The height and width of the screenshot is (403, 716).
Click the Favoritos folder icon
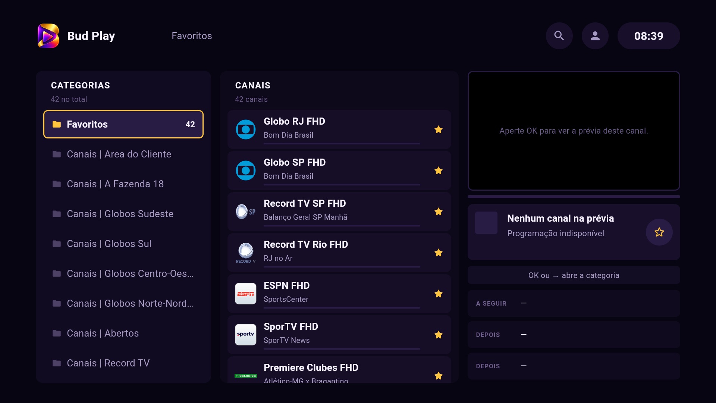click(x=57, y=124)
